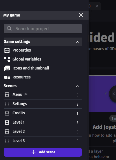Open the three-dot menu for Settings scene

point(77,104)
